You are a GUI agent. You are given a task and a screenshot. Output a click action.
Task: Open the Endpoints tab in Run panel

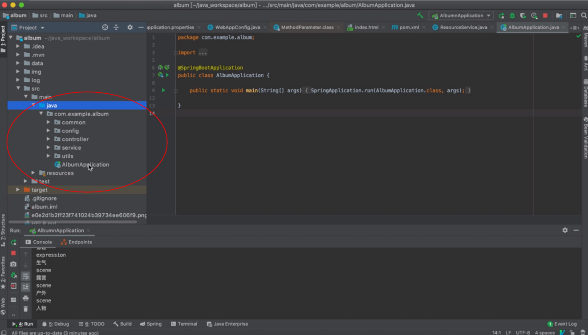click(76, 242)
